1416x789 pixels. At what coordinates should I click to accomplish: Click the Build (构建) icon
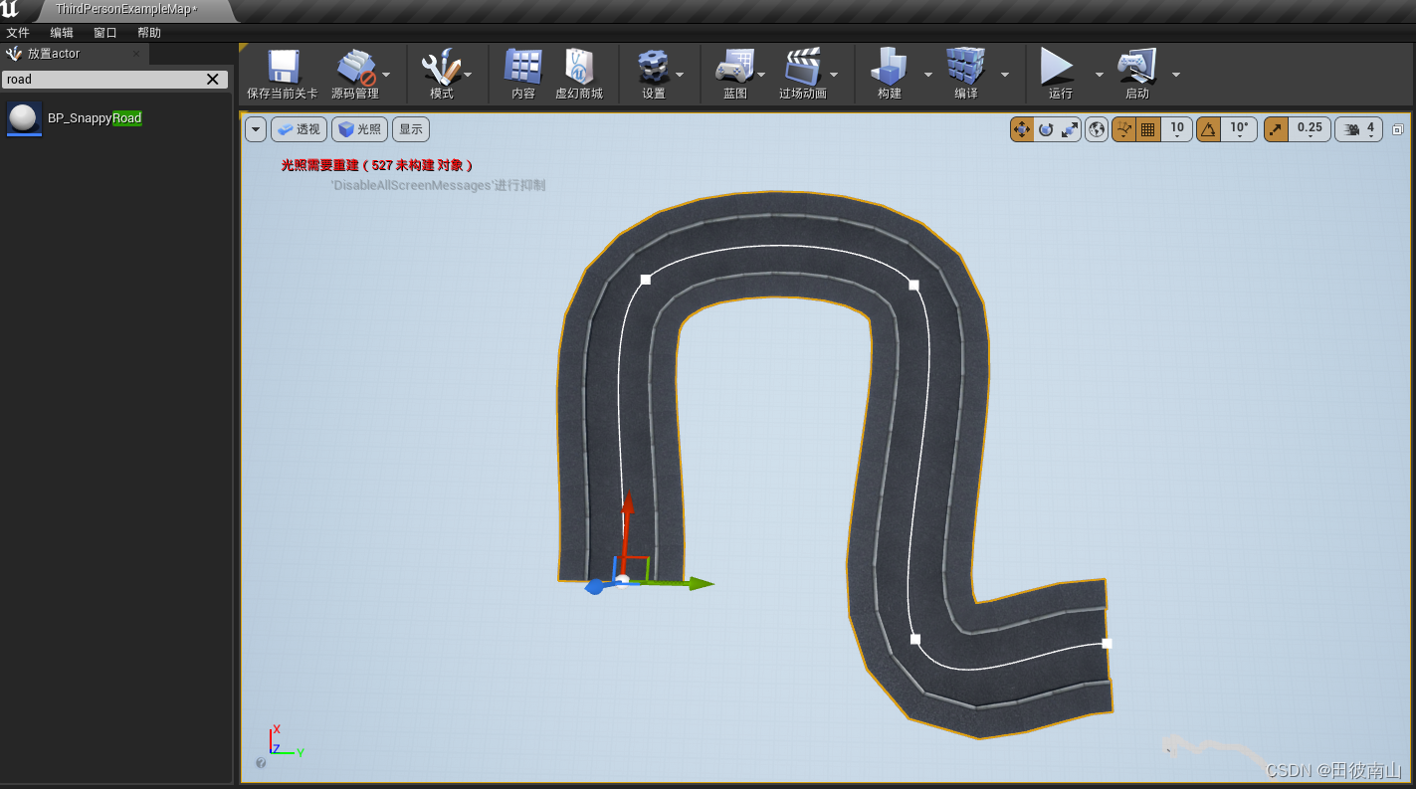tap(890, 67)
